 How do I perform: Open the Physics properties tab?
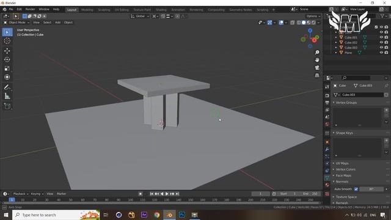(327, 163)
